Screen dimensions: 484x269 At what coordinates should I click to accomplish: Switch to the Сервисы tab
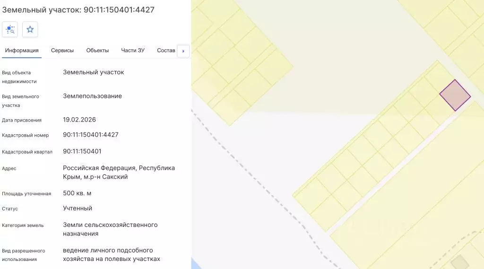click(x=62, y=50)
